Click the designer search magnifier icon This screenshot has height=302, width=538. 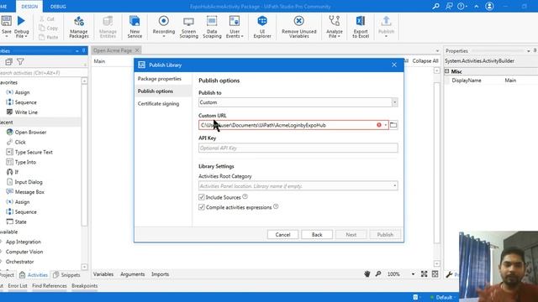(378, 274)
